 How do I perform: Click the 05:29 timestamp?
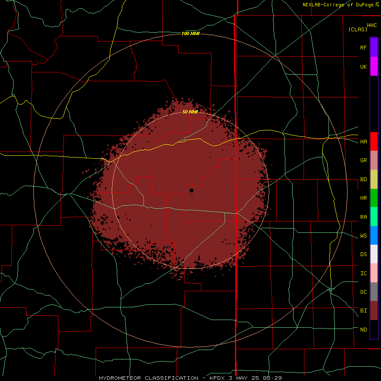point(273,378)
